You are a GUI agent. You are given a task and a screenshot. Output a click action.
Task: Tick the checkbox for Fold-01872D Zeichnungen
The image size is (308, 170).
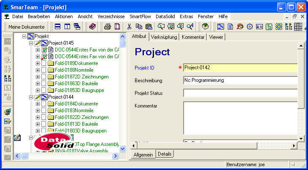point(44,77)
